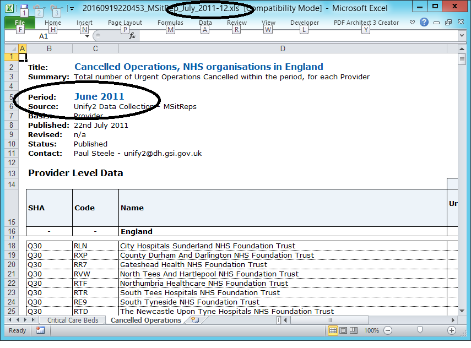Screen dimensions: 471x348
Task: Open the Data ribbon tab
Action: tap(205, 23)
